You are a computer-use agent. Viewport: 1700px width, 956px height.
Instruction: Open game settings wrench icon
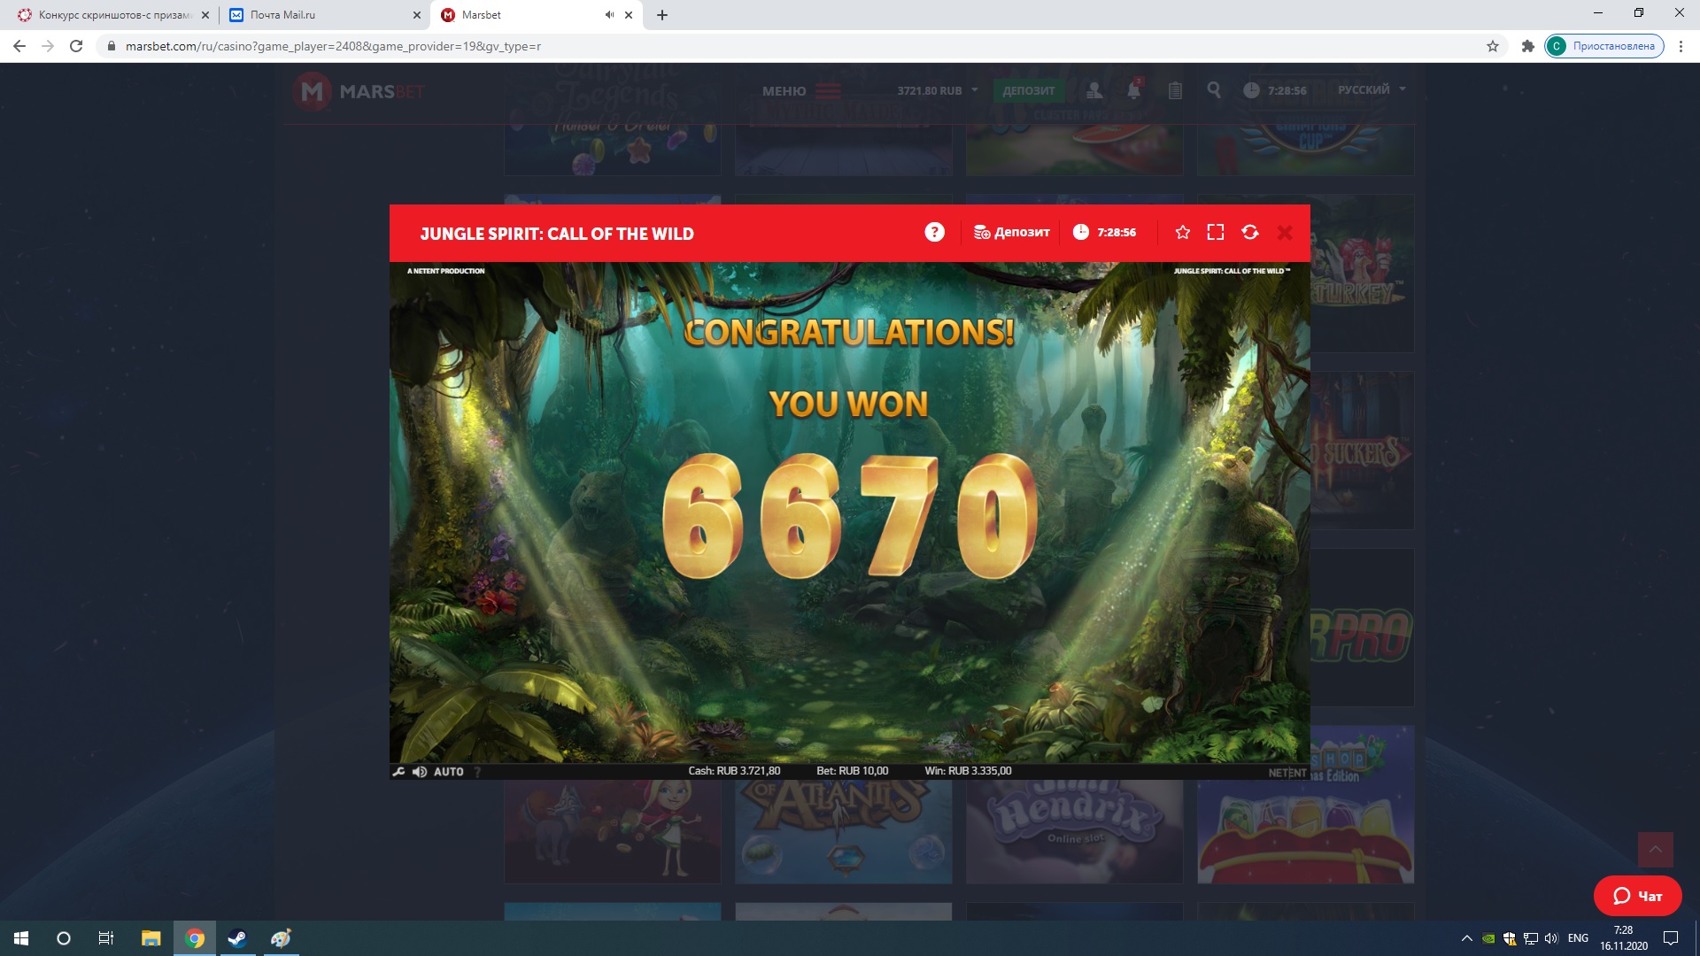[x=399, y=772]
